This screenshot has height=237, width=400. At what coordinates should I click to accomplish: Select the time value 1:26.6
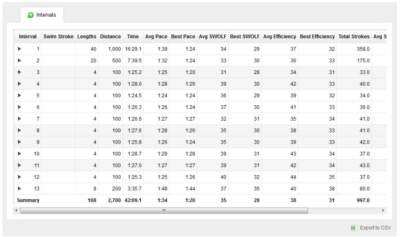click(135, 119)
